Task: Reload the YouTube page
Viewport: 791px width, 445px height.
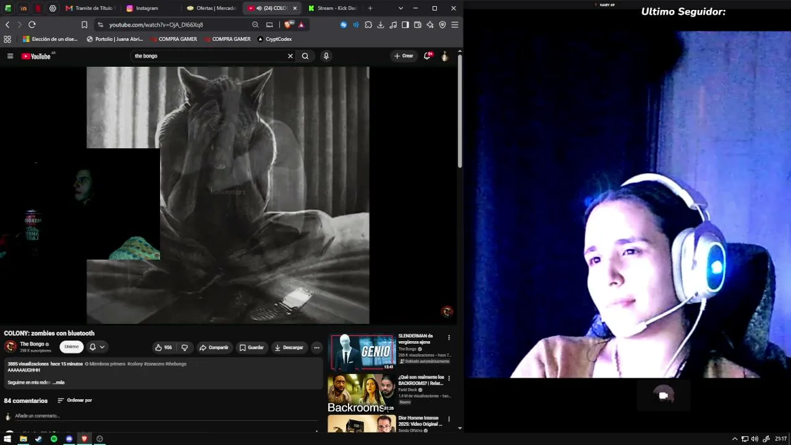Action: [32, 25]
